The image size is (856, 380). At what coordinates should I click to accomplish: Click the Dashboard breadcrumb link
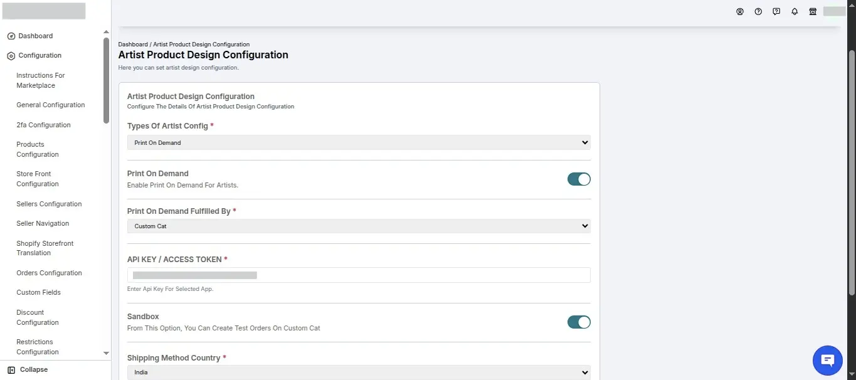(133, 45)
